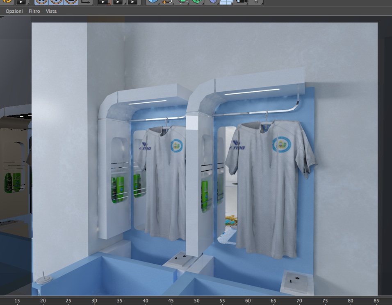Toggle the Y axis lock
The height and width of the screenshot is (305, 392).
[56, 2]
